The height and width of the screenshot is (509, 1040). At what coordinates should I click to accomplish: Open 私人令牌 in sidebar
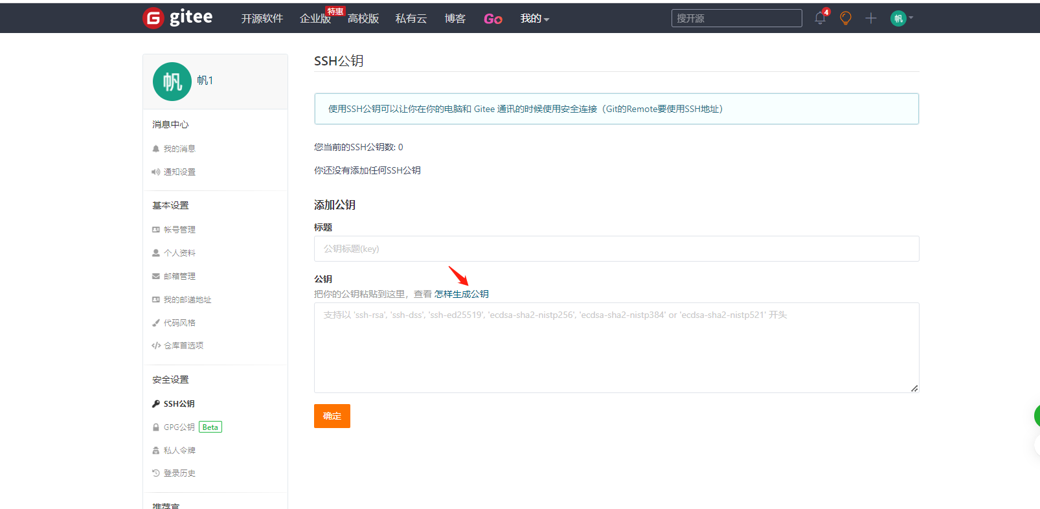pos(179,451)
